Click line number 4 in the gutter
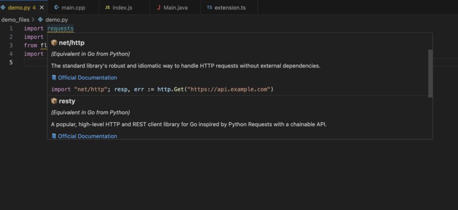Image resolution: width=458 pixels, height=210 pixels. tap(11, 54)
